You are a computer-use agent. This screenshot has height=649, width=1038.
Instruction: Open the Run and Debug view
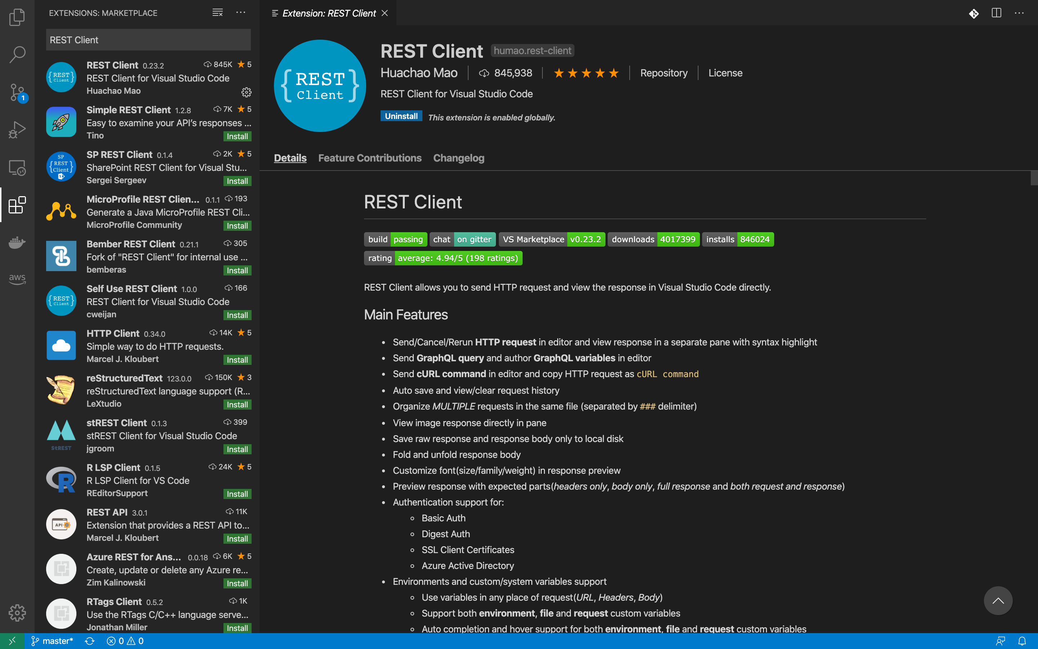click(x=17, y=130)
